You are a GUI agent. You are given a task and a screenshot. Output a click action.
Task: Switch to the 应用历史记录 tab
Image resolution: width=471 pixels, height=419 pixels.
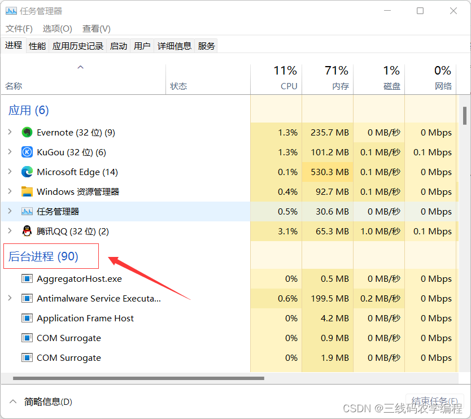(78, 46)
